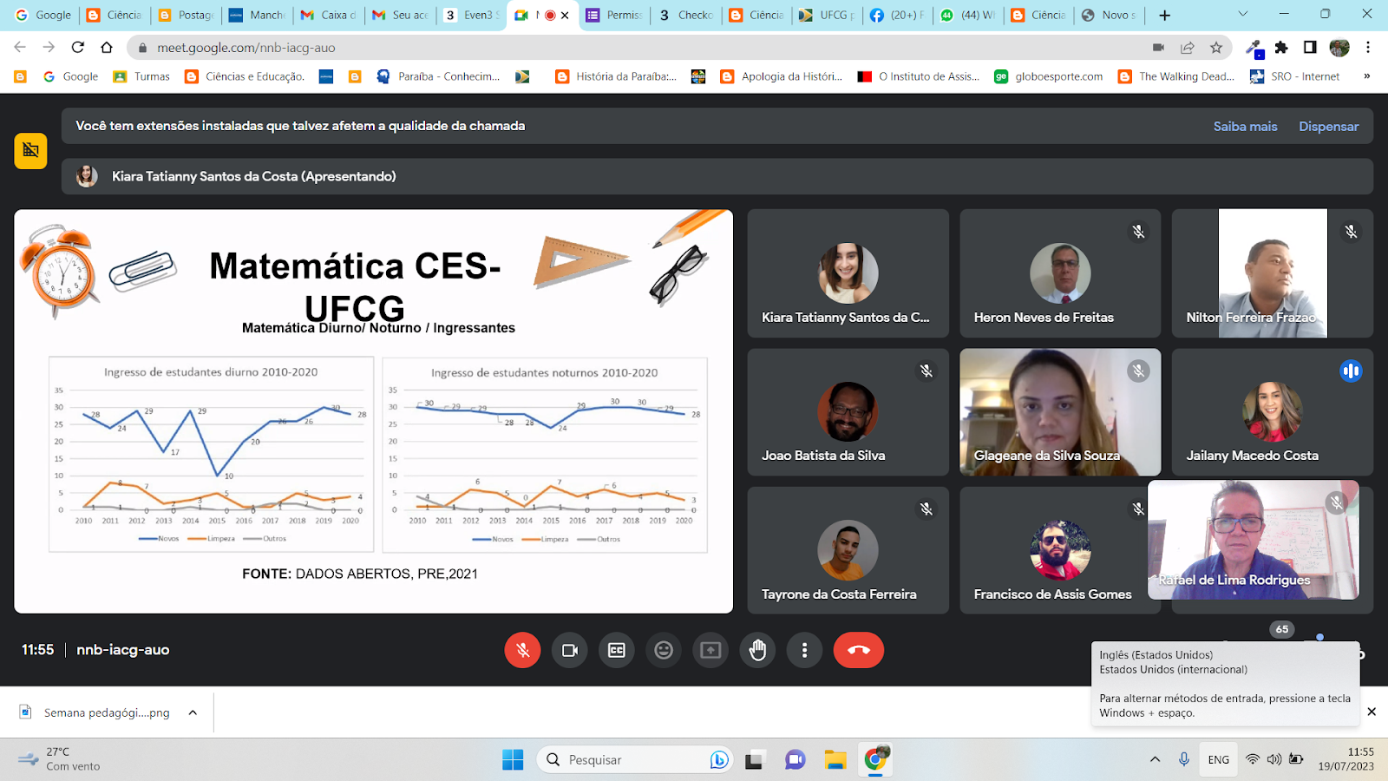Close the downloads bar

pos(1372,712)
